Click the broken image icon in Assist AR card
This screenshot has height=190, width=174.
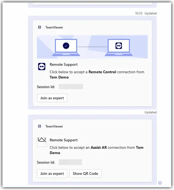click(x=42, y=142)
